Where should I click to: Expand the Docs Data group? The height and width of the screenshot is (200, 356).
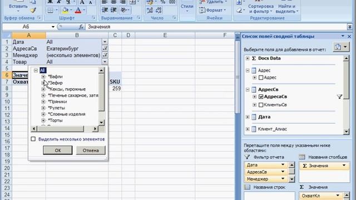point(248,58)
